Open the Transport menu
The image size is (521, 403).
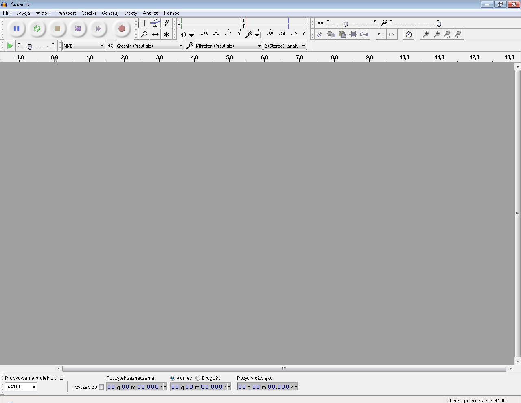click(66, 13)
